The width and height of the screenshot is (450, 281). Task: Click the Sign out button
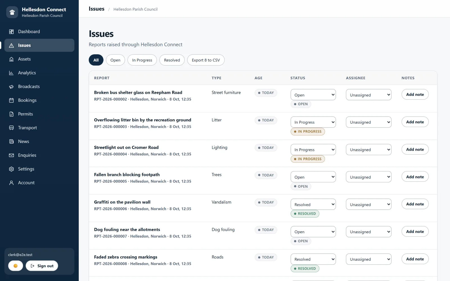pyautogui.click(x=42, y=266)
